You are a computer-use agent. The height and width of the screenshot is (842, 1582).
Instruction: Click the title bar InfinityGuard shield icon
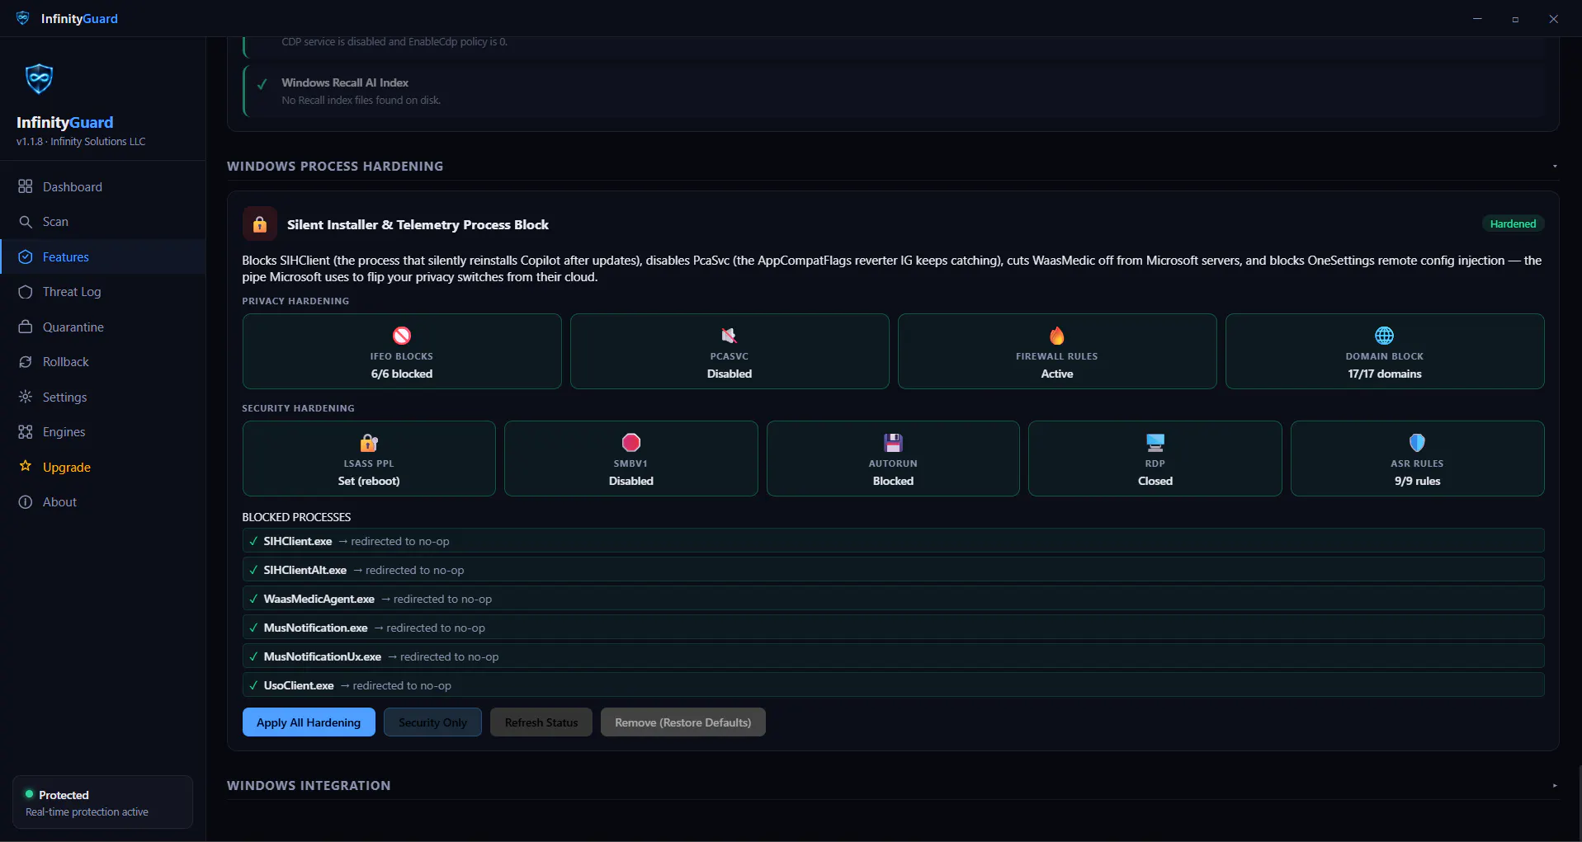click(23, 18)
